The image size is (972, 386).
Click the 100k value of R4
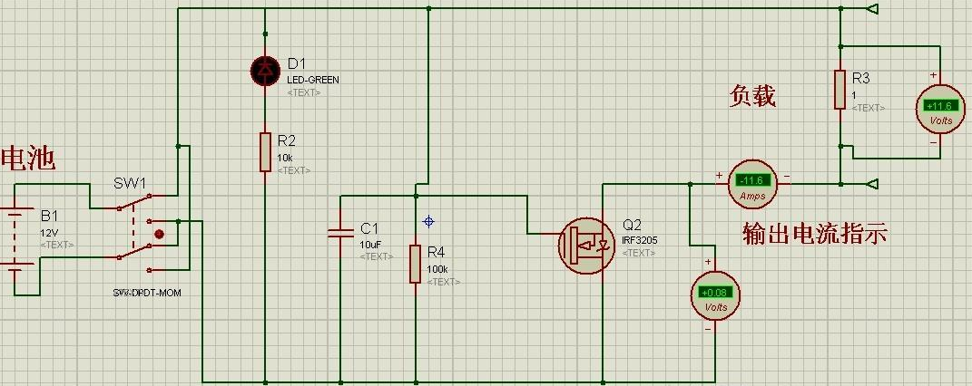(x=437, y=269)
